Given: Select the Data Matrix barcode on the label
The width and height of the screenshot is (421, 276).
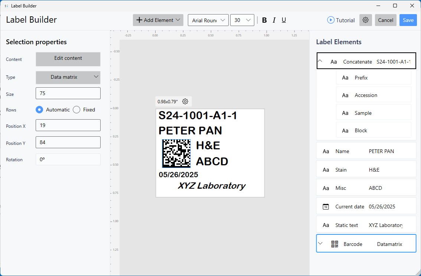Looking at the screenshot, I should (176, 153).
